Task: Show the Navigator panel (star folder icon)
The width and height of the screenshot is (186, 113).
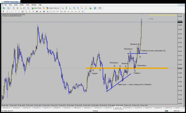Action: 21,8
